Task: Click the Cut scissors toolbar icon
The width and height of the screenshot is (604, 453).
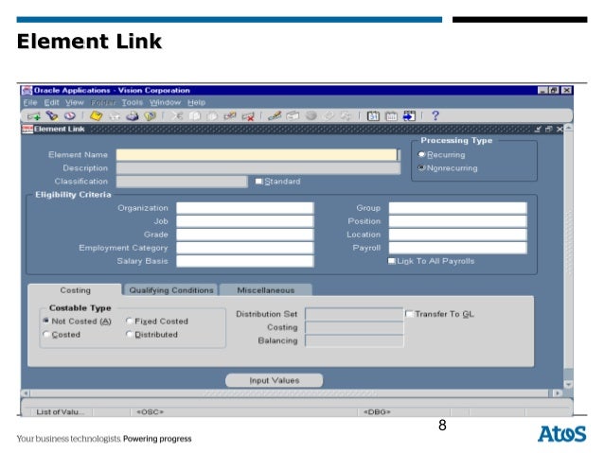Action: [177, 115]
